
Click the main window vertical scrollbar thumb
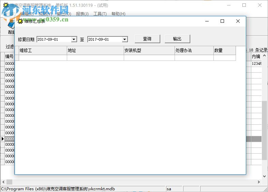pos(264,130)
